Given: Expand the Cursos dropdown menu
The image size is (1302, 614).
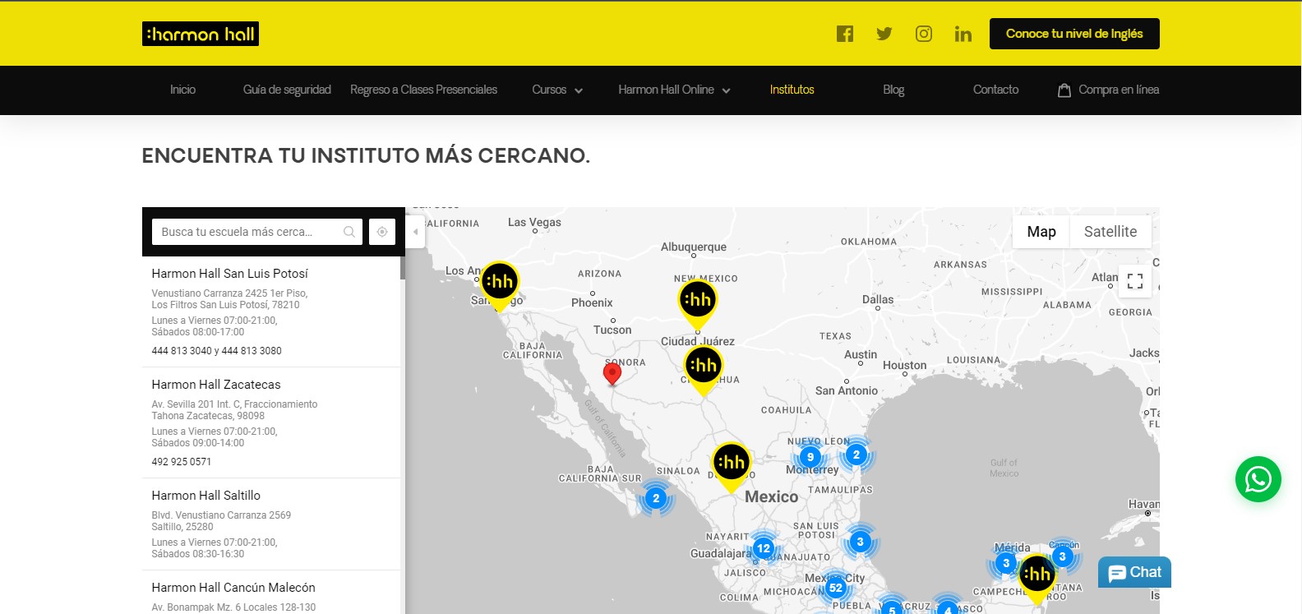Looking at the screenshot, I should pyautogui.click(x=557, y=90).
